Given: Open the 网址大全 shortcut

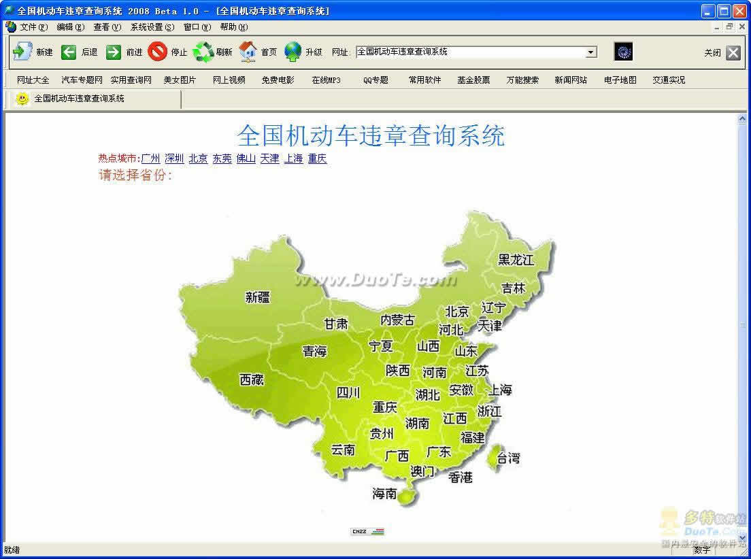Looking at the screenshot, I should [x=33, y=80].
